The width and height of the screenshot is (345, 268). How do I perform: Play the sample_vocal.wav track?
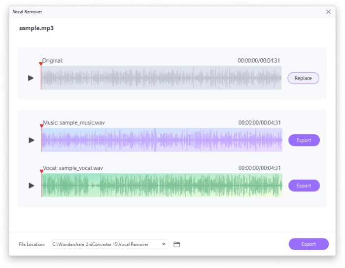pos(32,186)
